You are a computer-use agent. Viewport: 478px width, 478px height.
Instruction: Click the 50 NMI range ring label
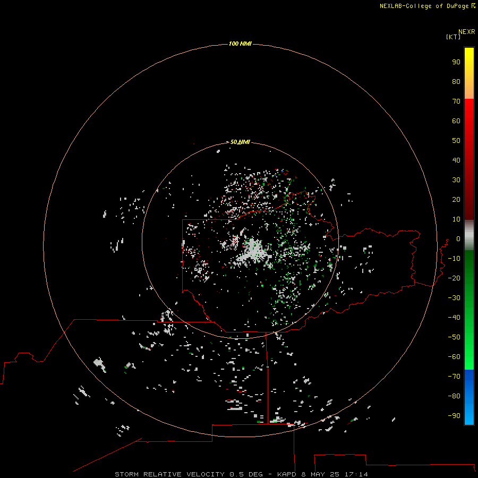[240, 142]
